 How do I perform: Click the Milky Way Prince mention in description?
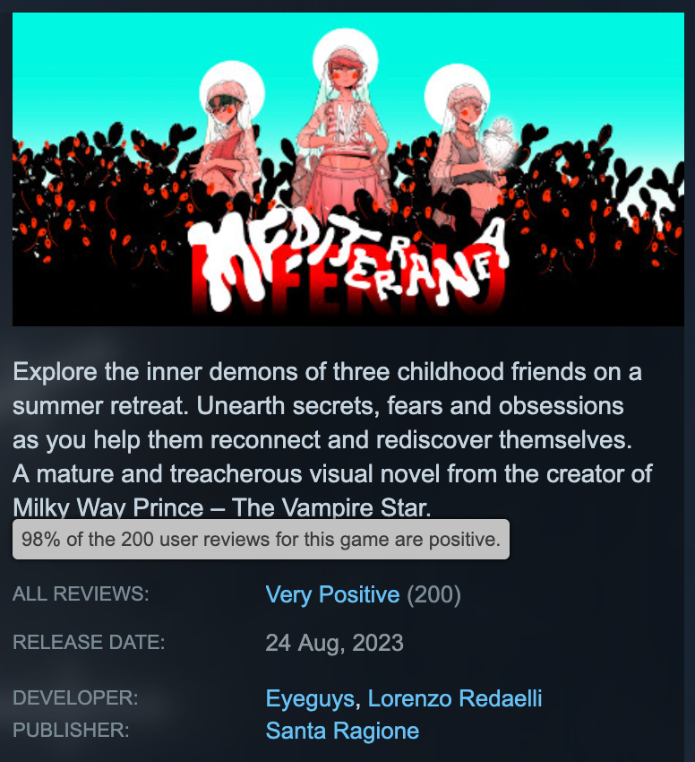[x=107, y=508]
